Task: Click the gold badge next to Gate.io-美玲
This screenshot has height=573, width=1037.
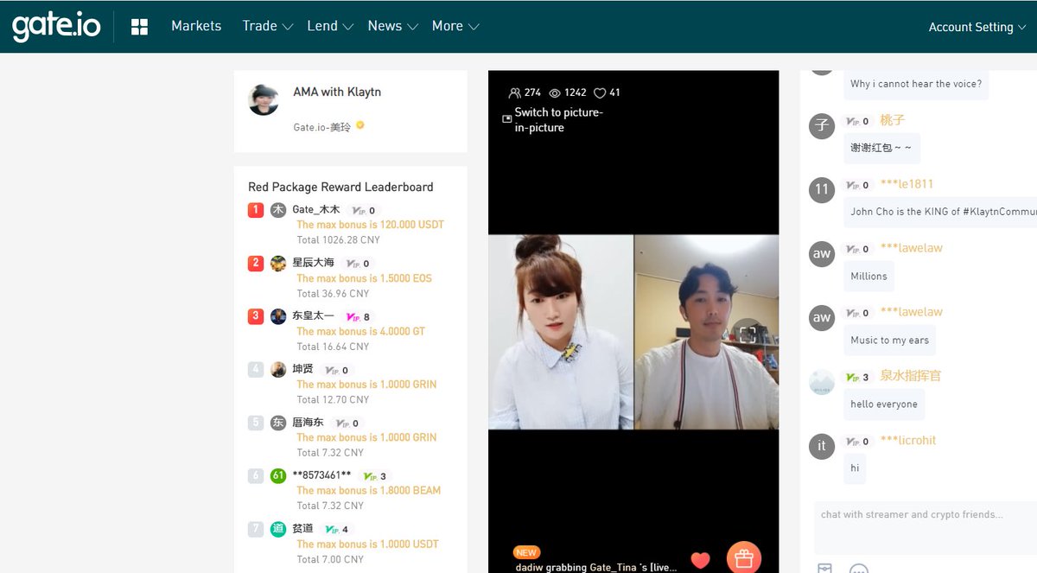Action: (360, 125)
